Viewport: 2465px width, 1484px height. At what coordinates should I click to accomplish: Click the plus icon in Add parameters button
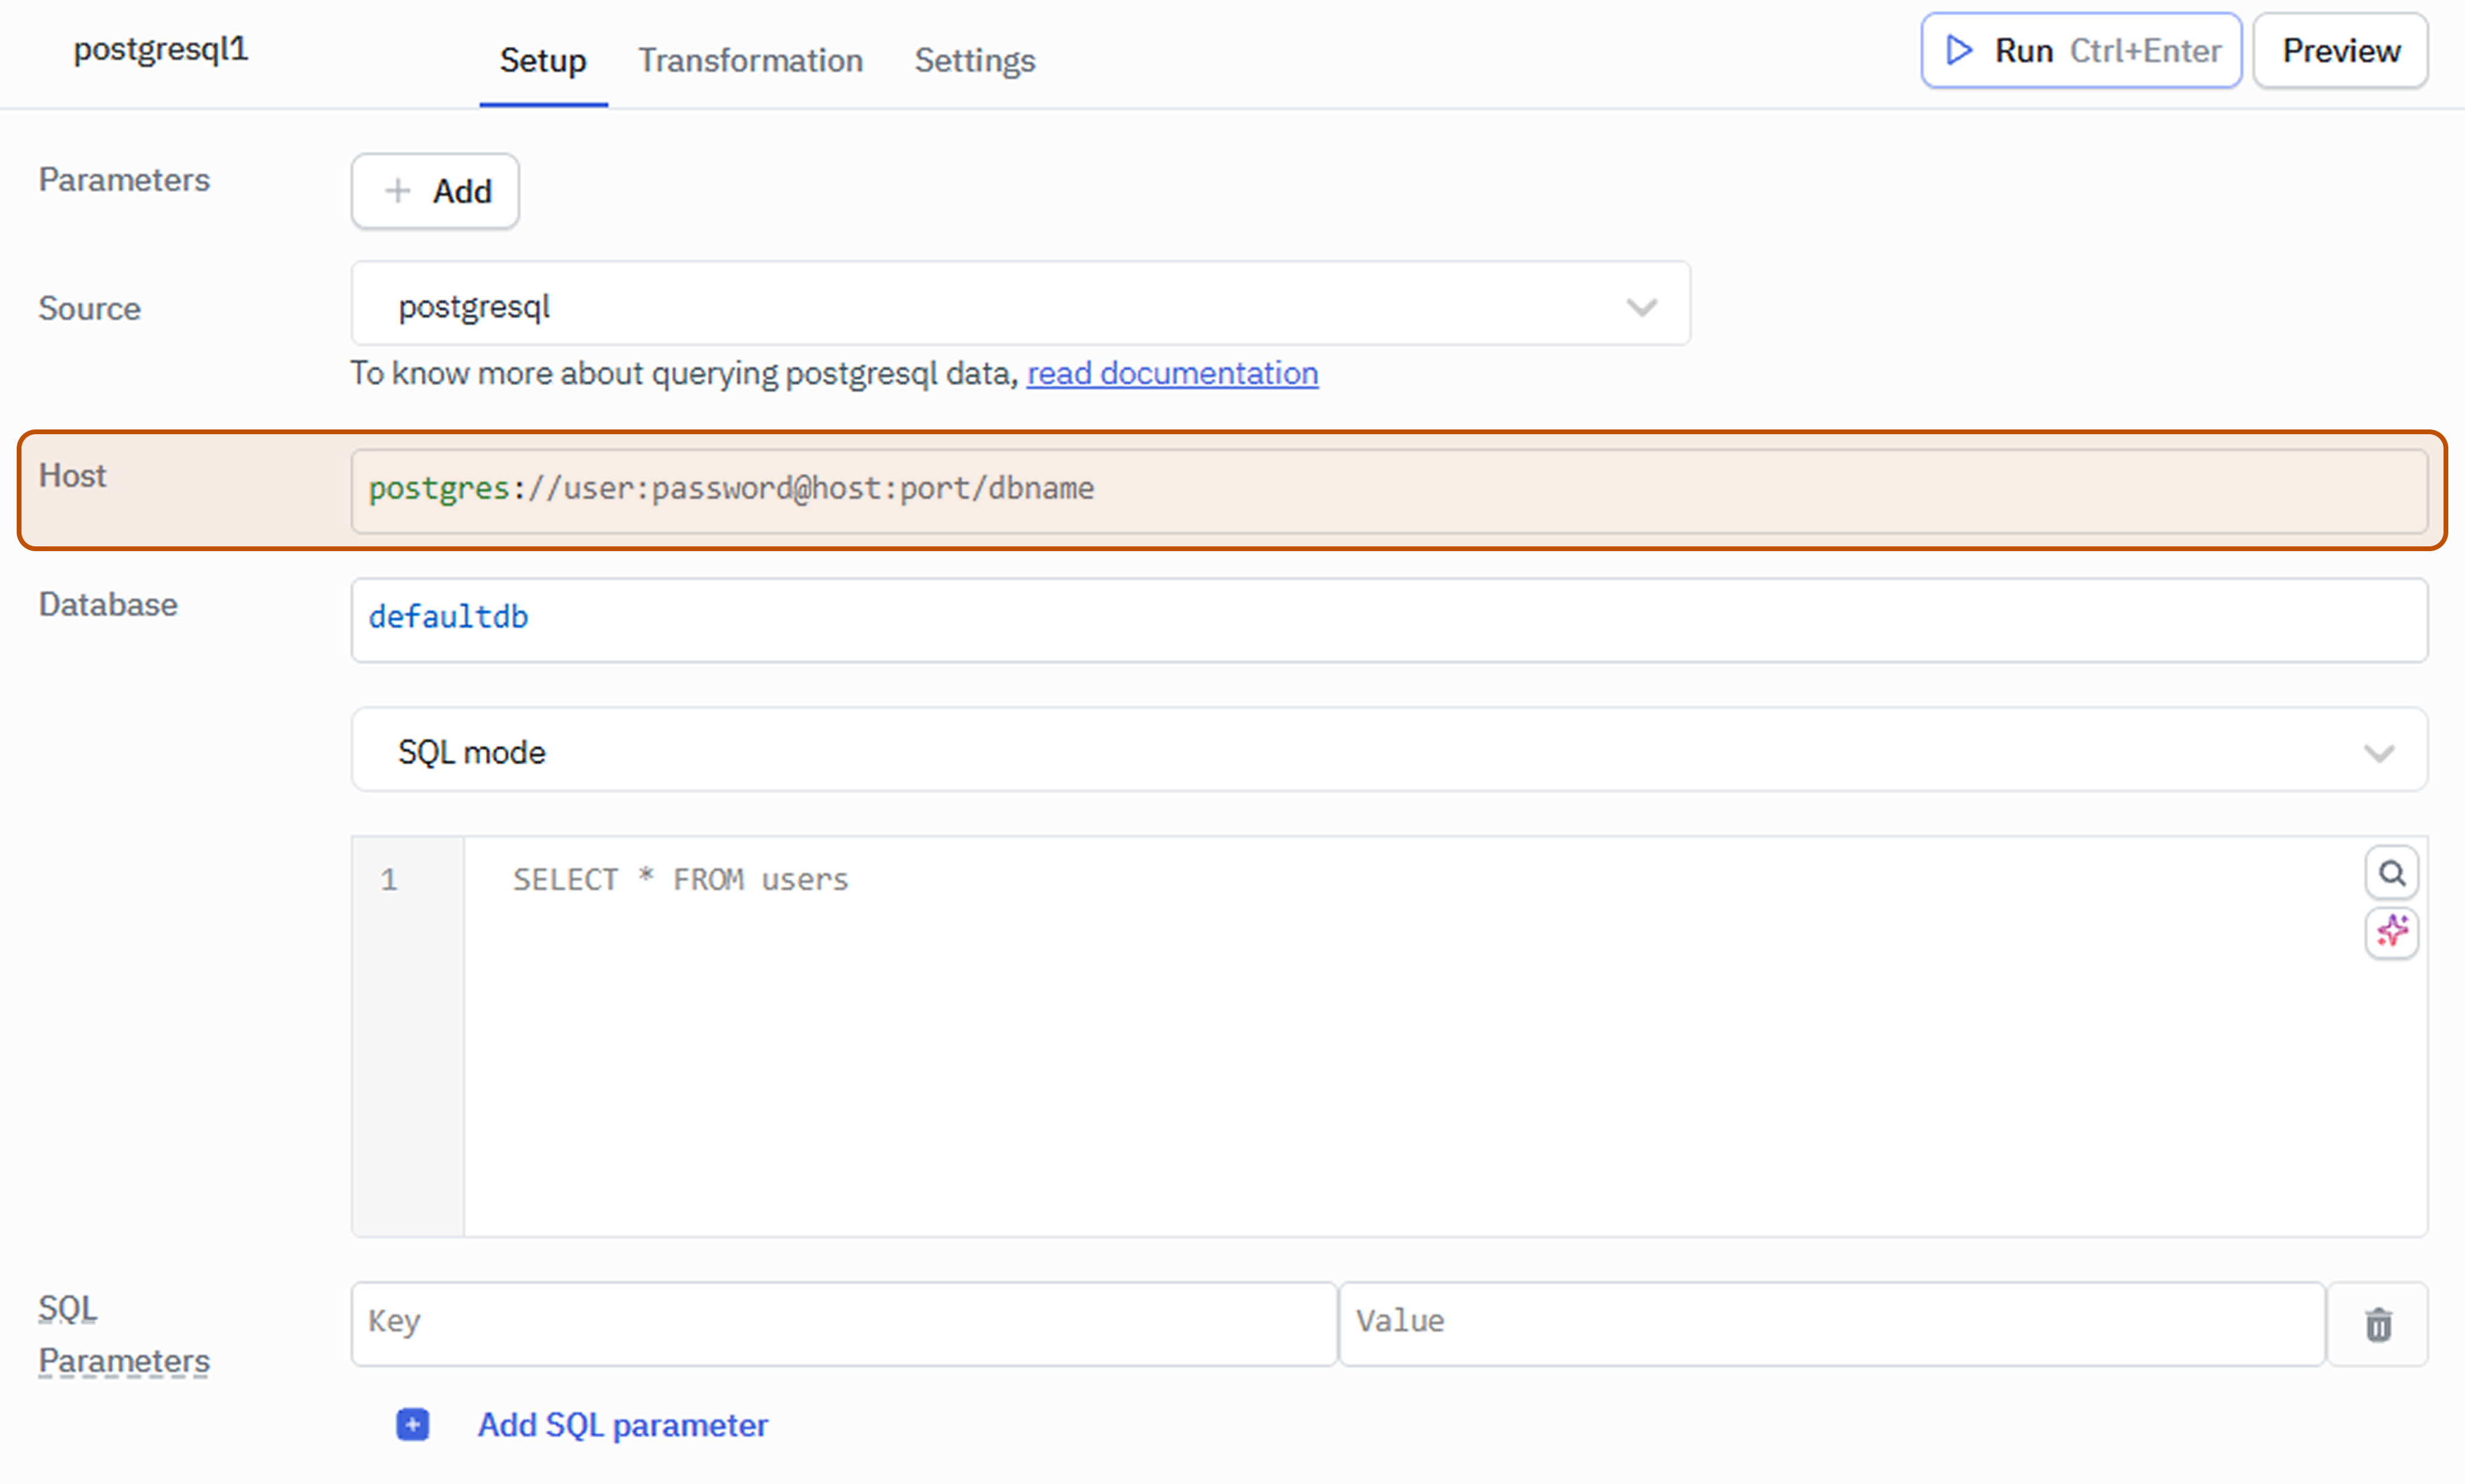point(398,191)
